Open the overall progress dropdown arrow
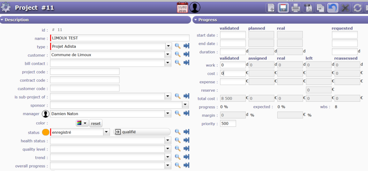 click(168, 166)
